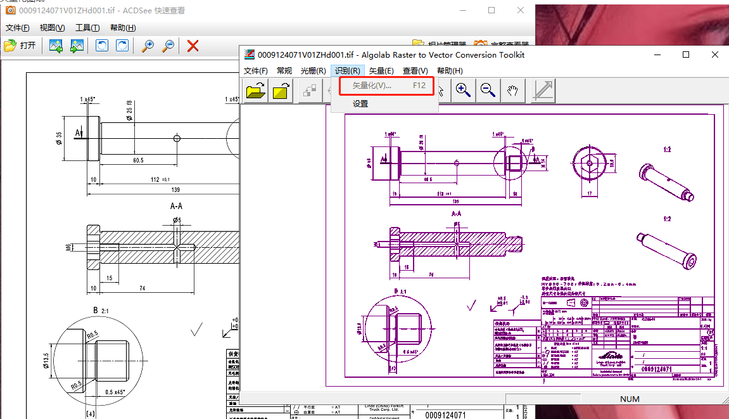Viewport: 729px width, 419px height.
Task: Open Algolab 文件(F) menu
Action: pos(256,71)
